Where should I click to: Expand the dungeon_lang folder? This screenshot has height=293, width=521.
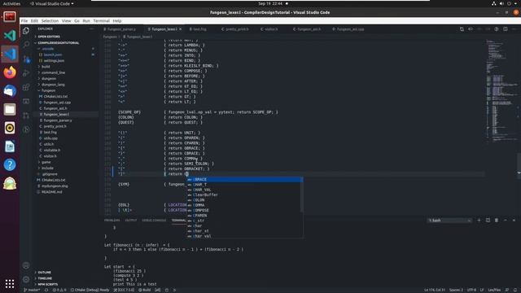53,85
